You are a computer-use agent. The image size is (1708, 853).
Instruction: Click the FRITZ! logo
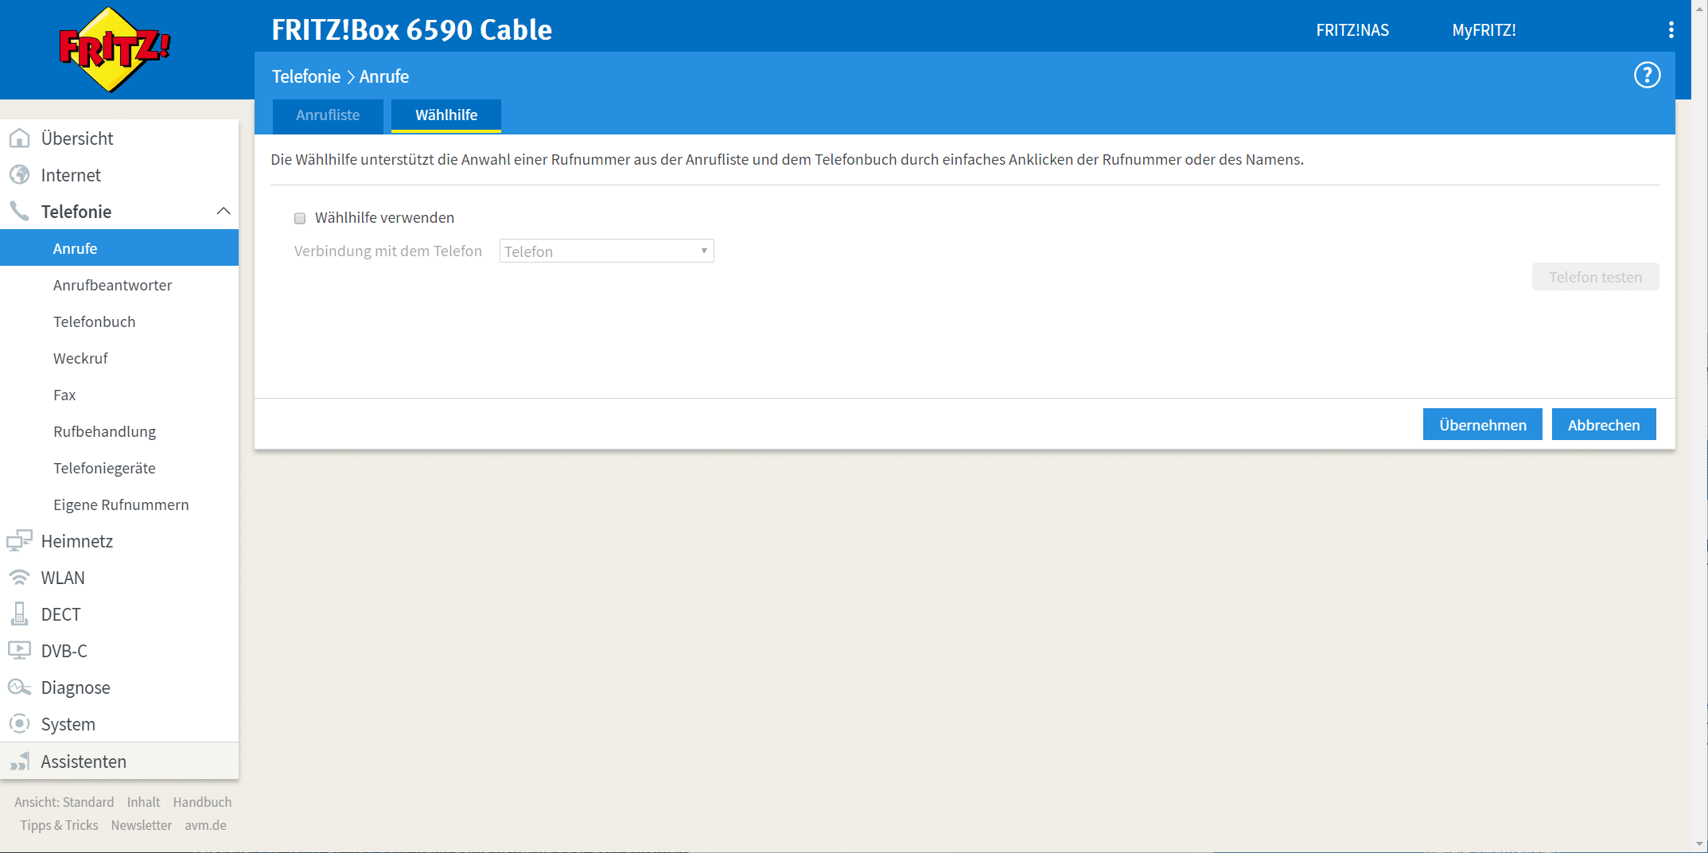point(115,49)
